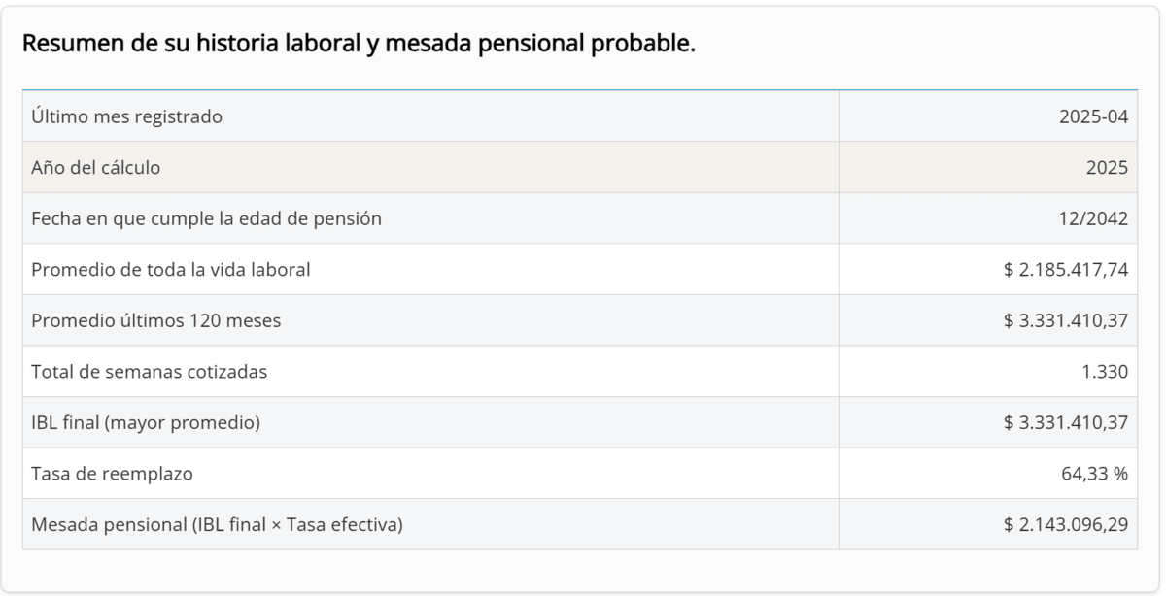This screenshot has width=1166, height=596.
Task: Select 'Promedio de toda la vida laboral' label
Action: pos(171,270)
